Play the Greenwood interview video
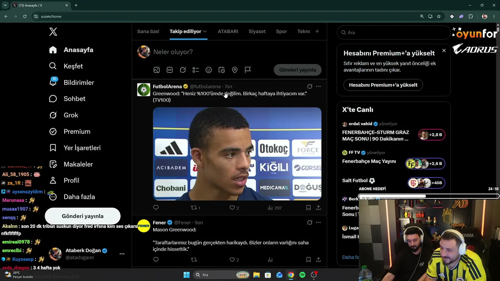 [237, 154]
